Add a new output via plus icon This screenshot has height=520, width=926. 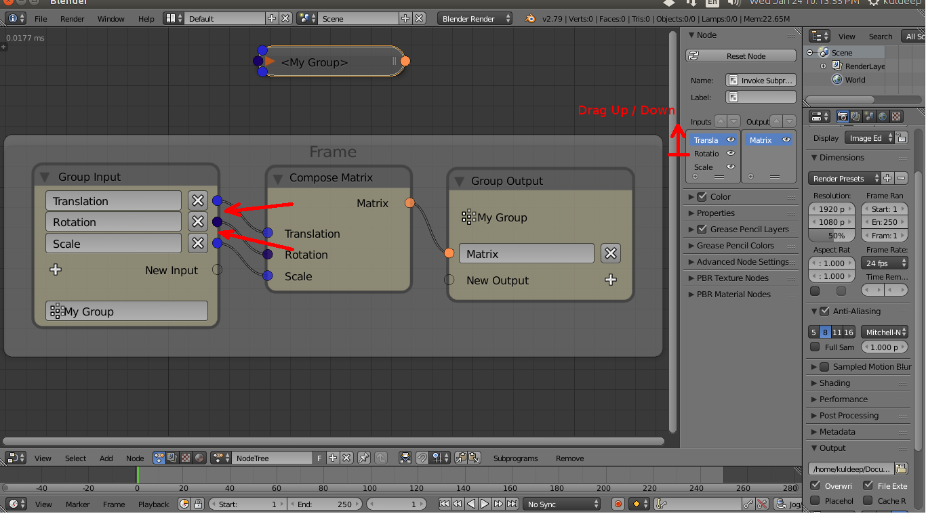click(611, 280)
